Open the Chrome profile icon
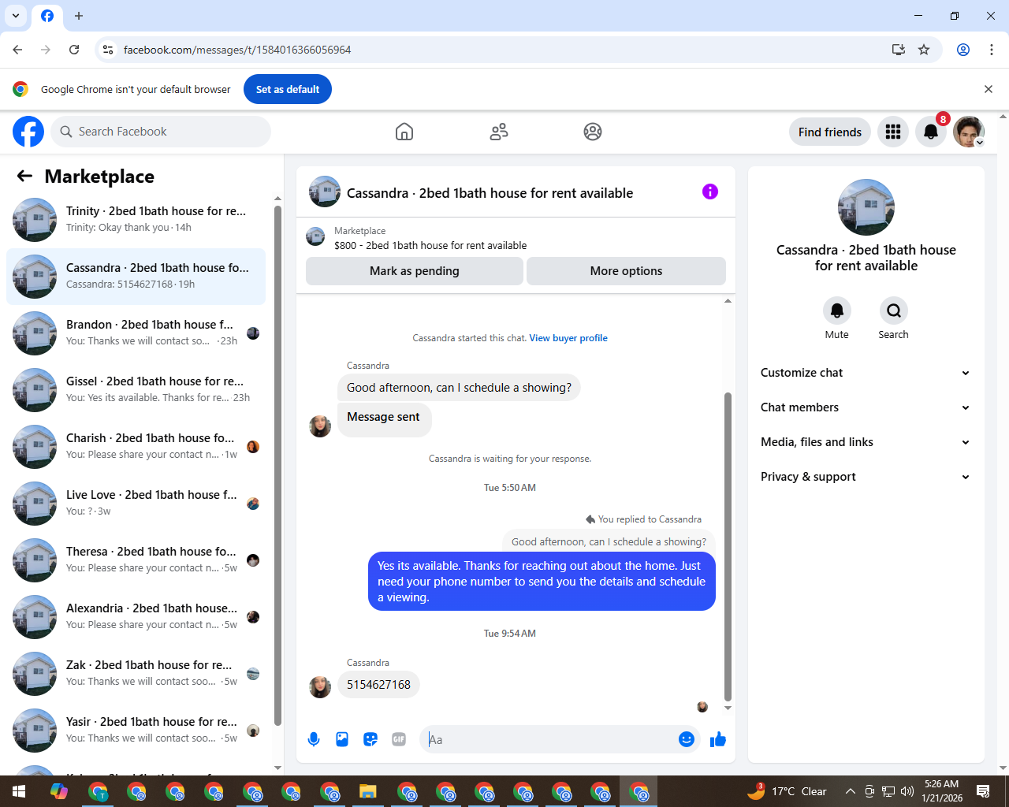The height and width of the screenshot is (807, 1009). tap(963, 50)
